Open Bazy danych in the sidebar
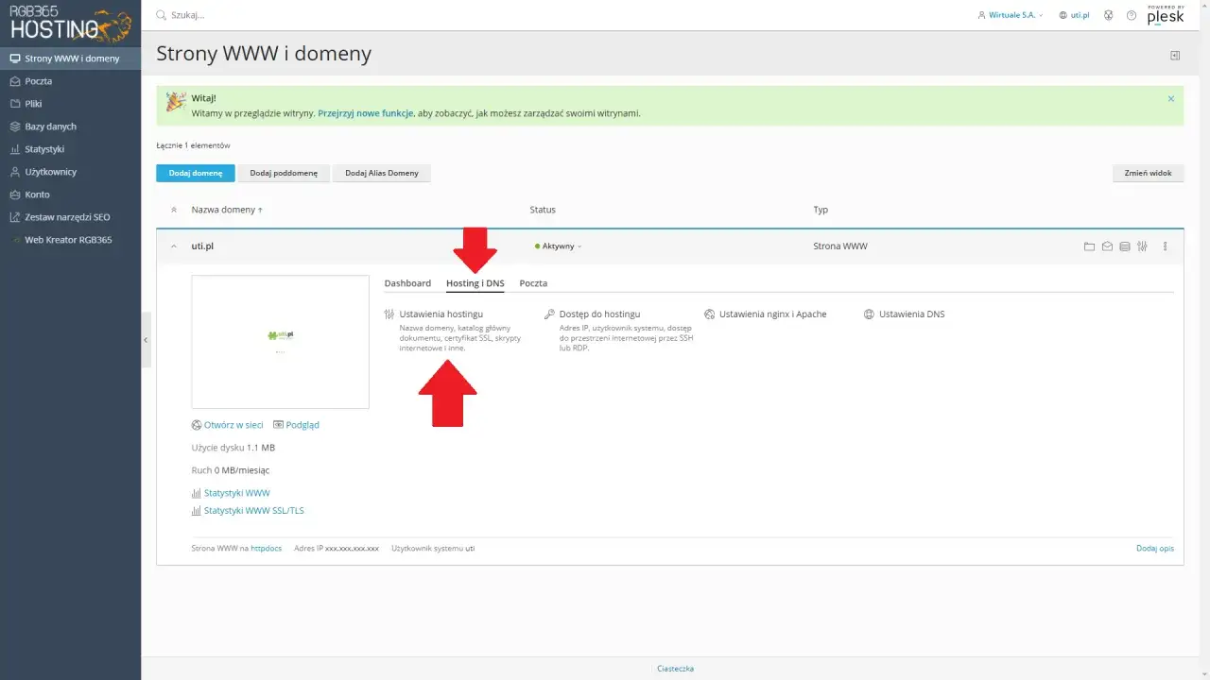Viewport: 1210px width, 680px height. (70, 127)
